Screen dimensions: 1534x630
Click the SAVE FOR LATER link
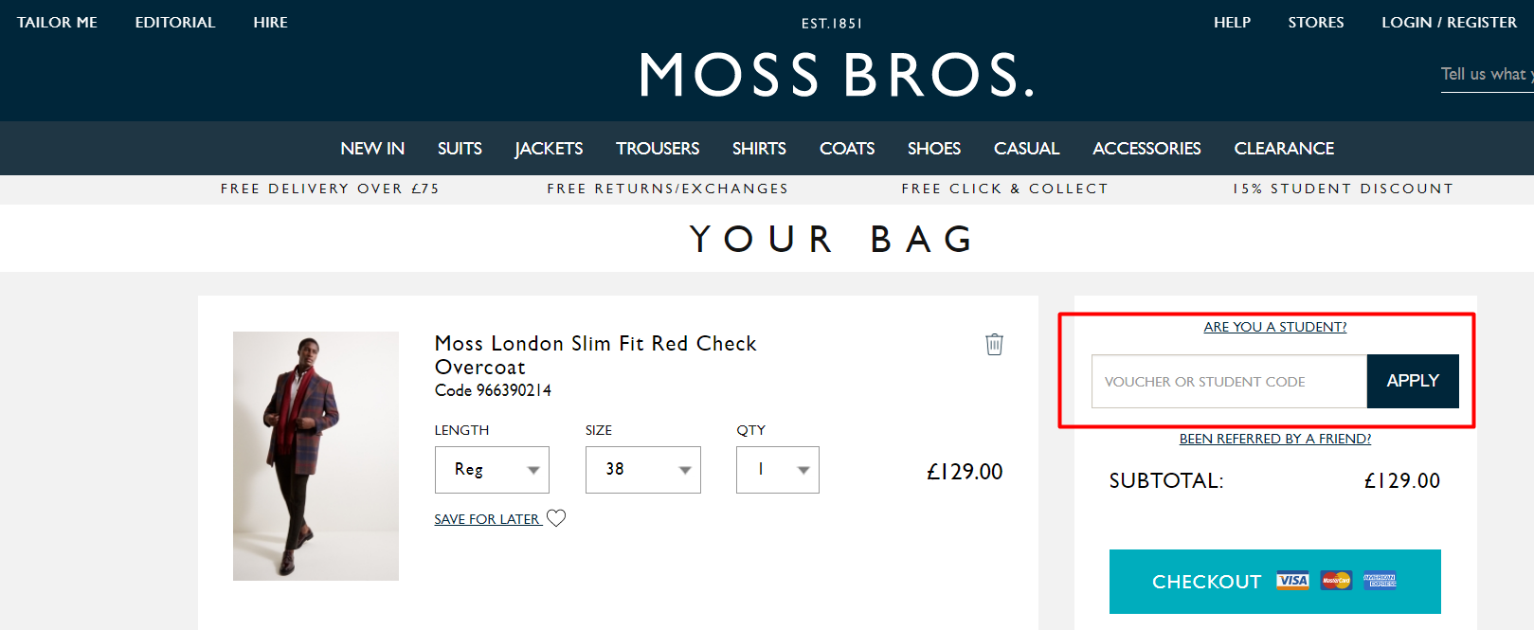[487, 518]
